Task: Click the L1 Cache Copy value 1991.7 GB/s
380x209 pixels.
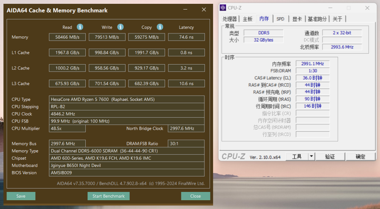Action: coord(147,52)
